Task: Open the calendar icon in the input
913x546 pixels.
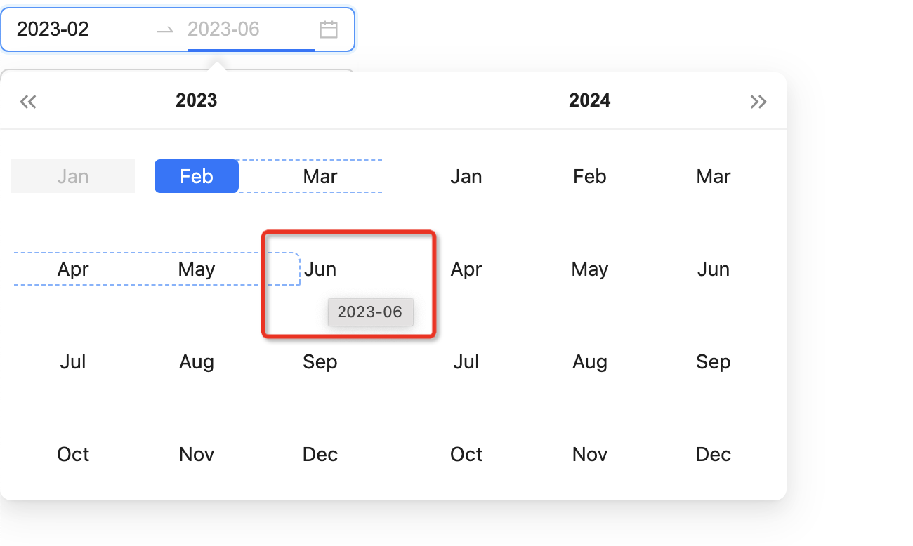Action: tap(329, 29)
